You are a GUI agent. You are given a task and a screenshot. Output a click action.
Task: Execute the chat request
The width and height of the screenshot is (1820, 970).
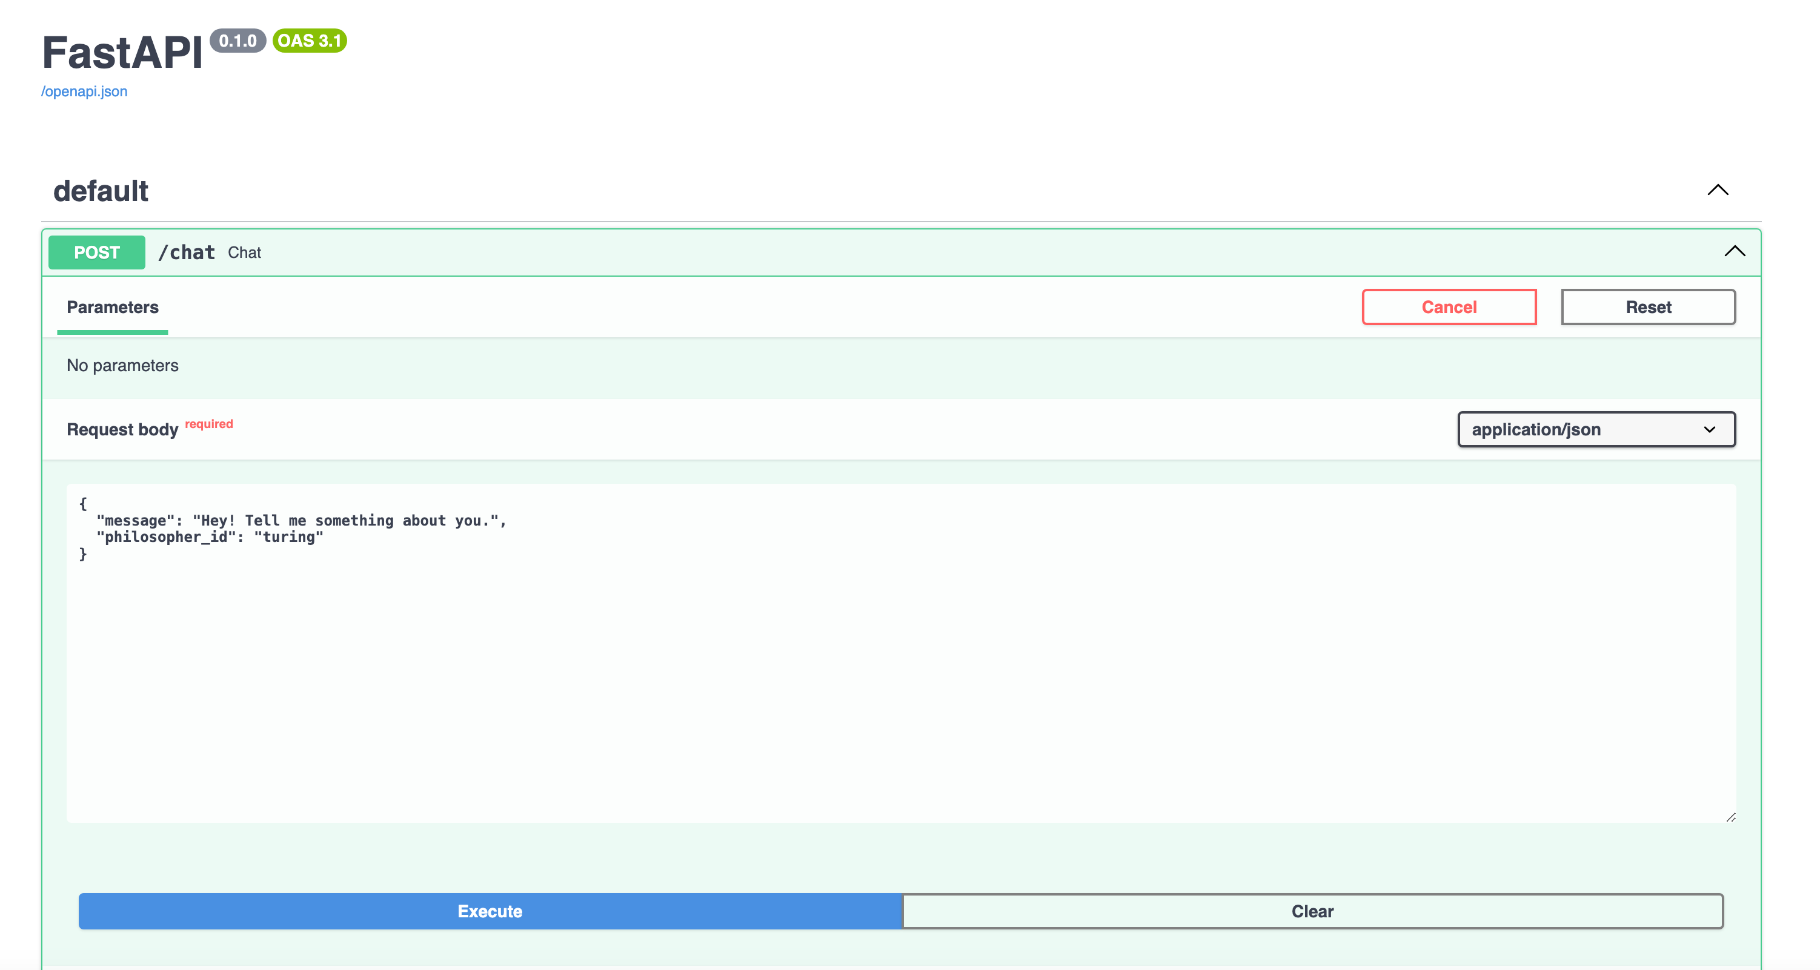click(490, 911)
